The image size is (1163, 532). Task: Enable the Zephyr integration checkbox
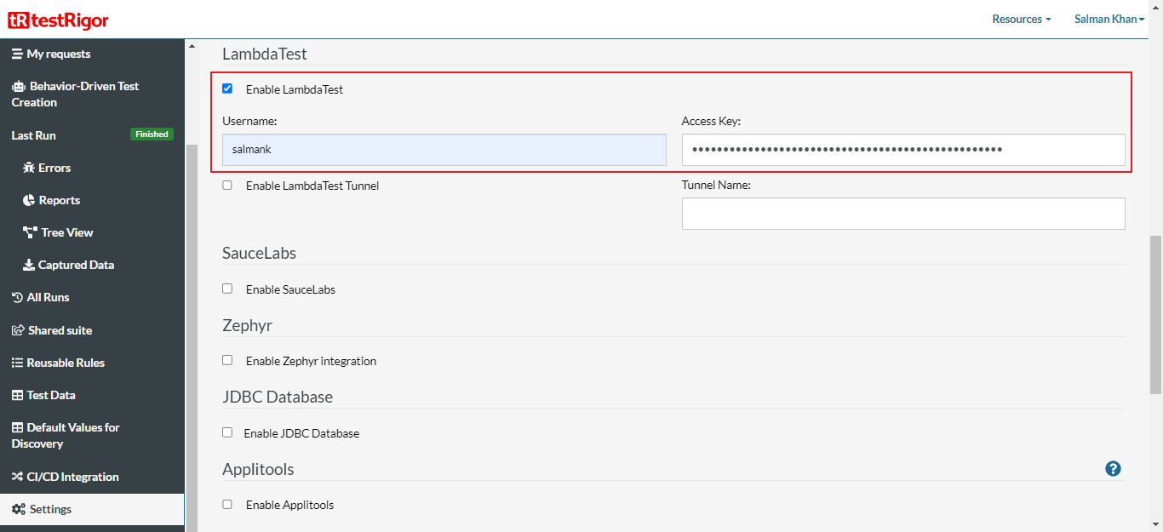coord(227,359)
